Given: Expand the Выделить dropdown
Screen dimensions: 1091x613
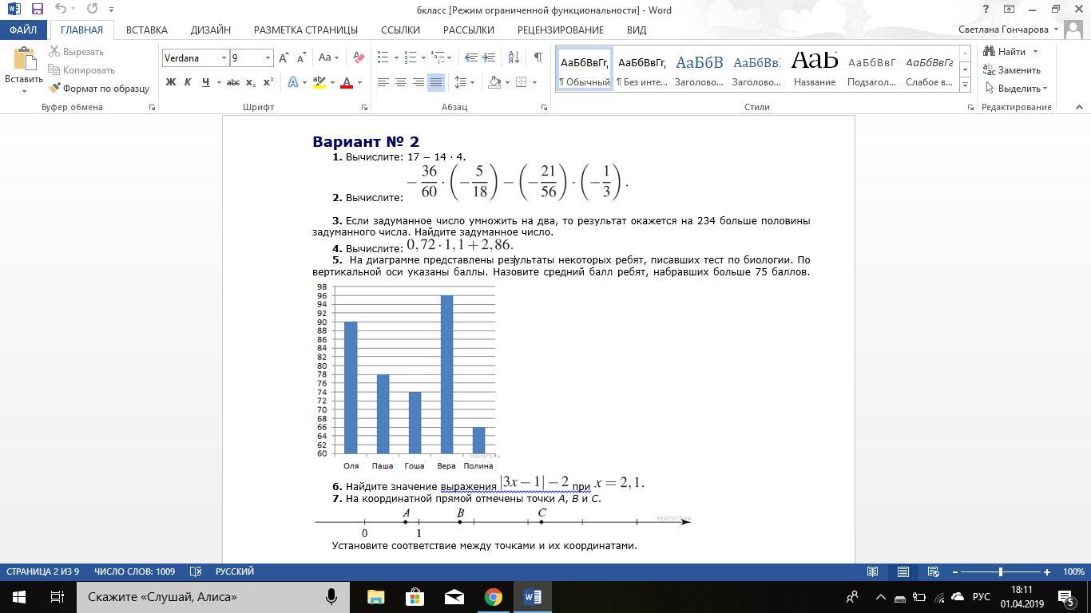Looking at the screenshot, I should (1017, 89).
